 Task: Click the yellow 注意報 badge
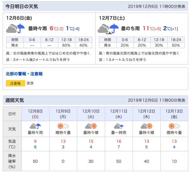tap(16, 83)
